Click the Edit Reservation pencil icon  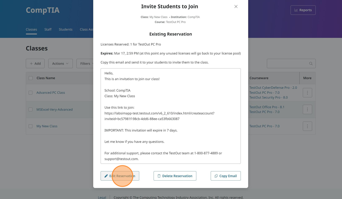(x=106, y=176)
